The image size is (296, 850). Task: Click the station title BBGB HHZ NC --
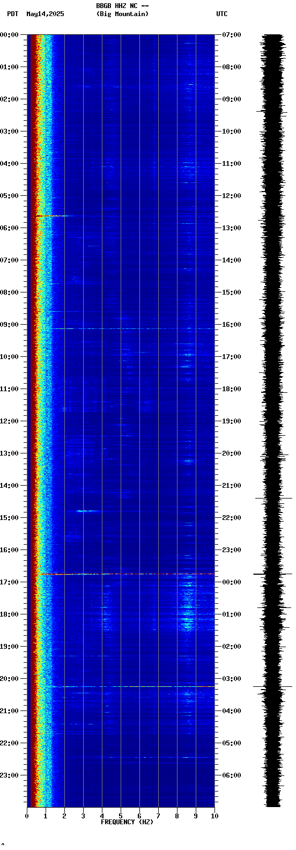click(122, 6)
